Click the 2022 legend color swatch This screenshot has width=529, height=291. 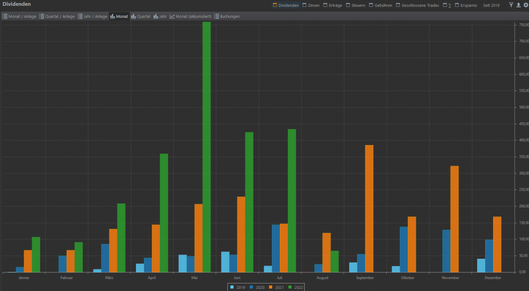(x=289, y=287)
